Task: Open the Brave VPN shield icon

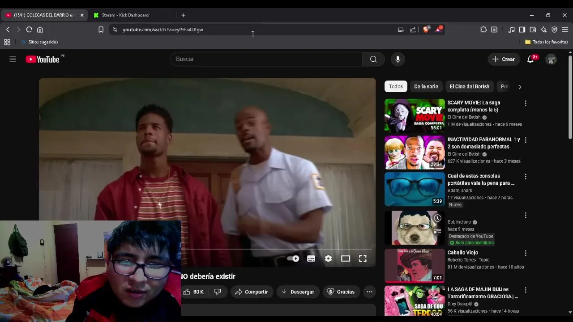Action: coord(554,30)
